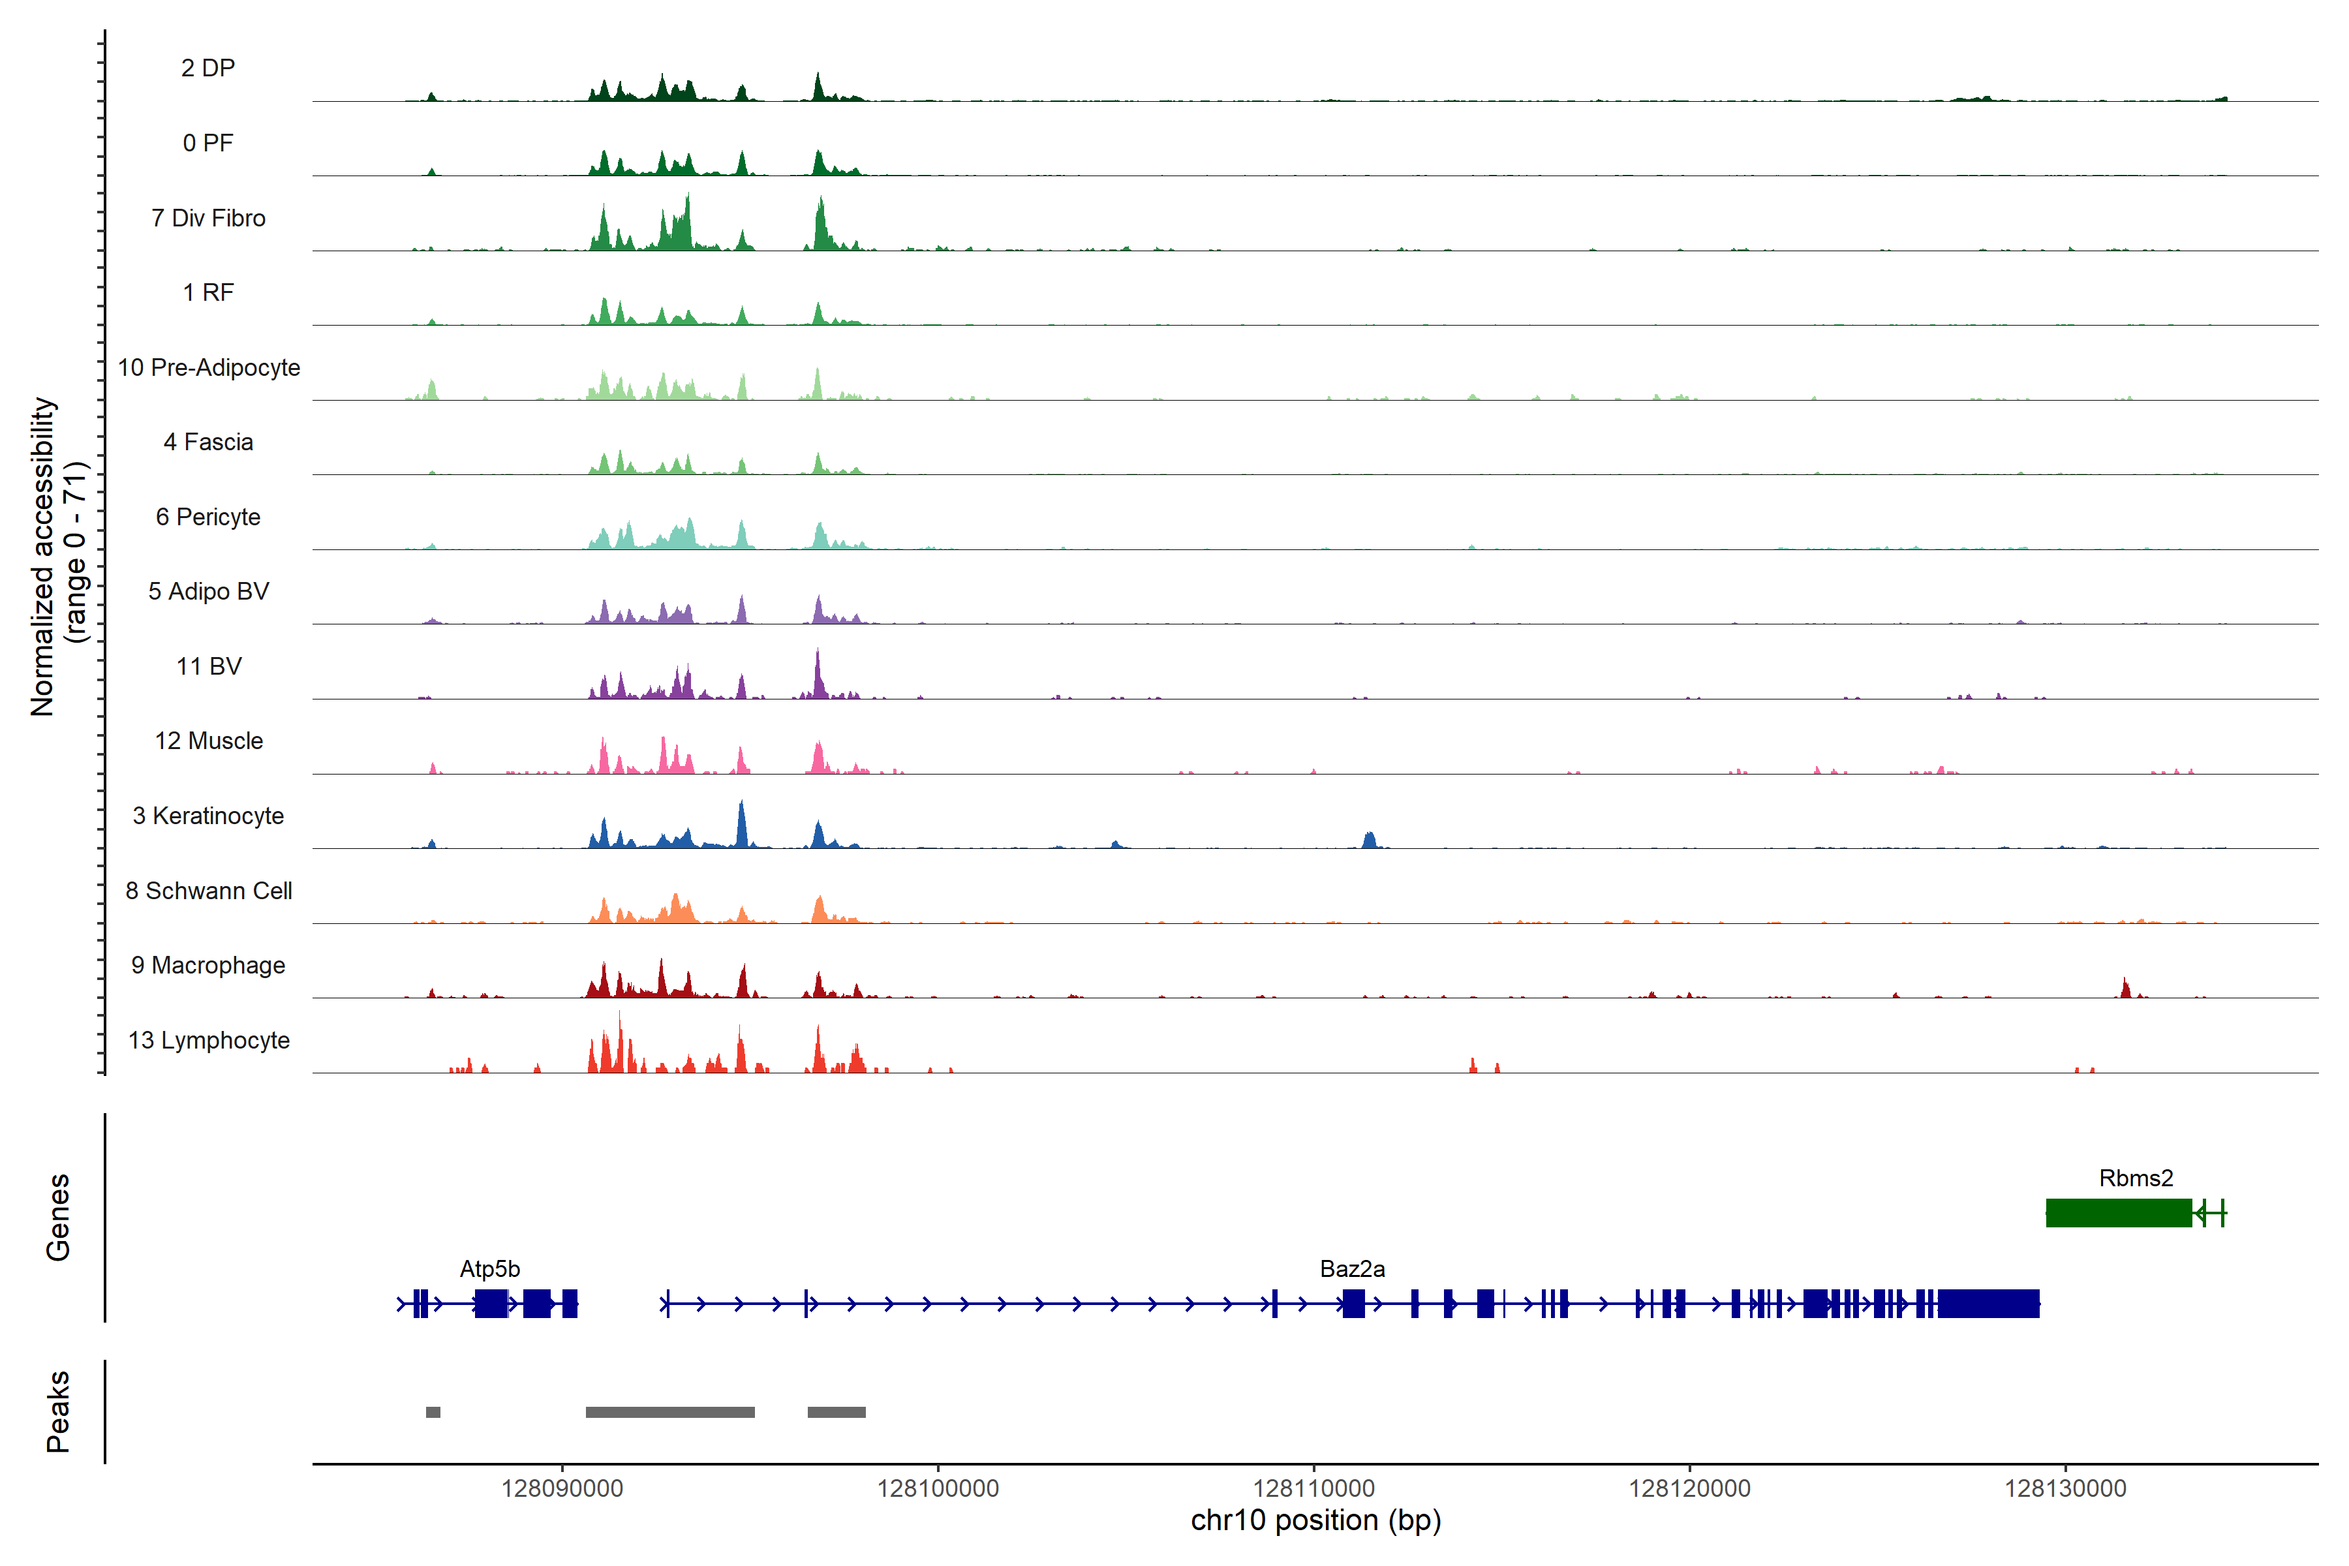This screenshot has height=1566, width=2349.
Task: Click the isolated blue Keratinocyte peak near 128111000
Action: 1369,840
